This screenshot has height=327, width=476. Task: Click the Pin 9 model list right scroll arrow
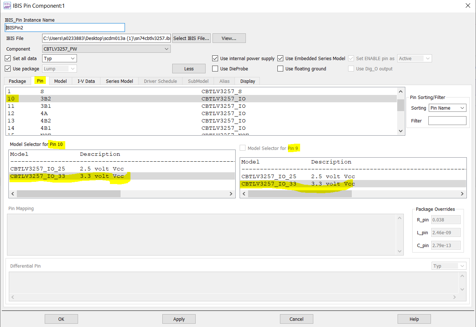462,194
